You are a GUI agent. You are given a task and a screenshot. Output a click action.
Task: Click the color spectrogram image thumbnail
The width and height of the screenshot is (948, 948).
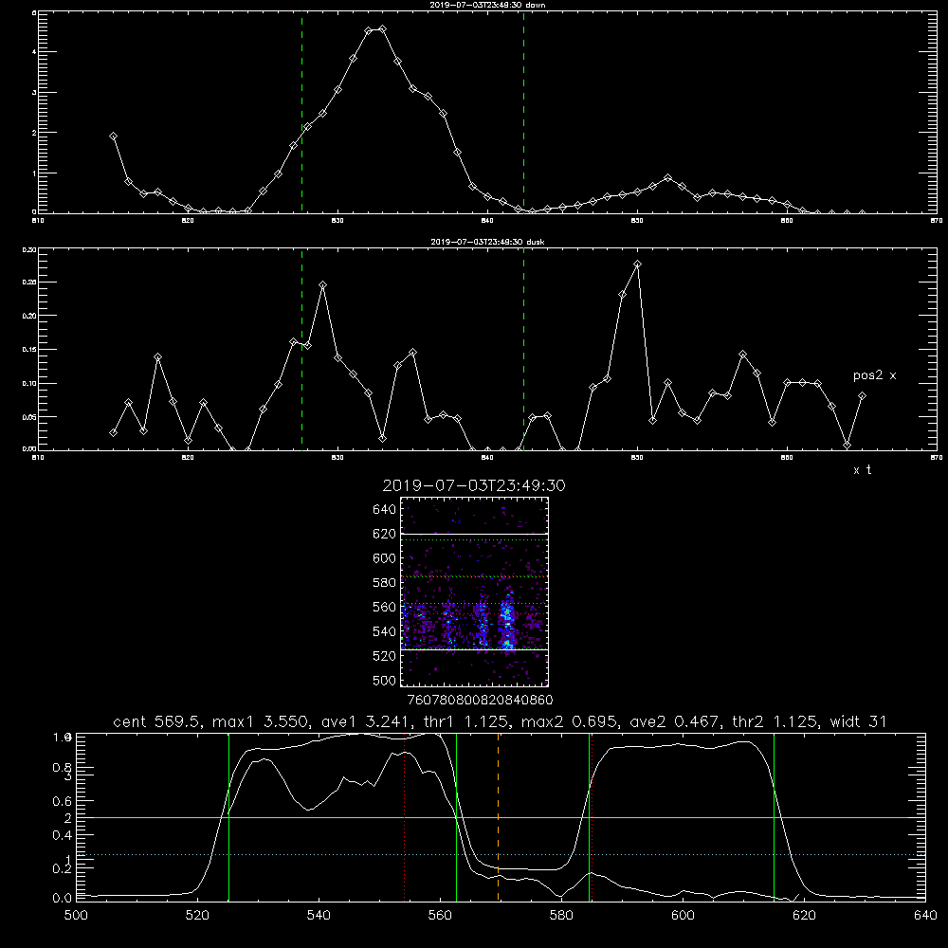point(474,592)
